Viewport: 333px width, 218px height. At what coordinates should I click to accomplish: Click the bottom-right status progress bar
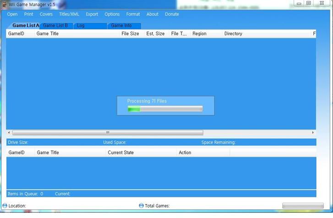(303, 206)
